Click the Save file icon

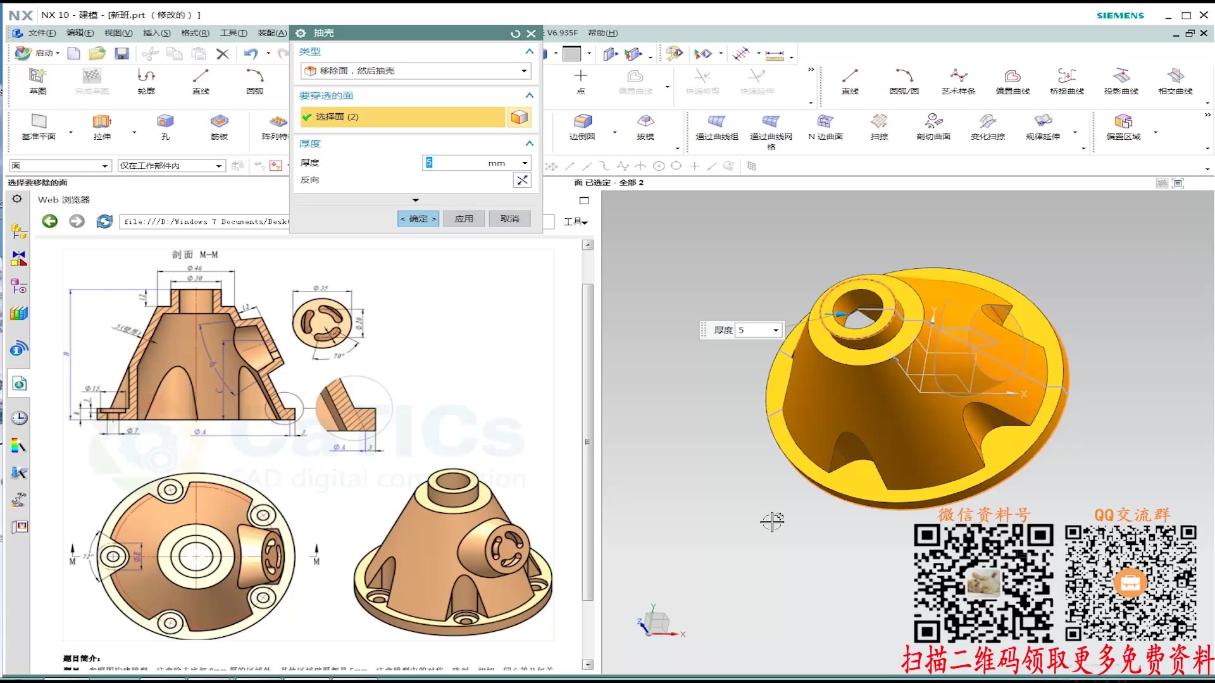[x=121, y=54]
